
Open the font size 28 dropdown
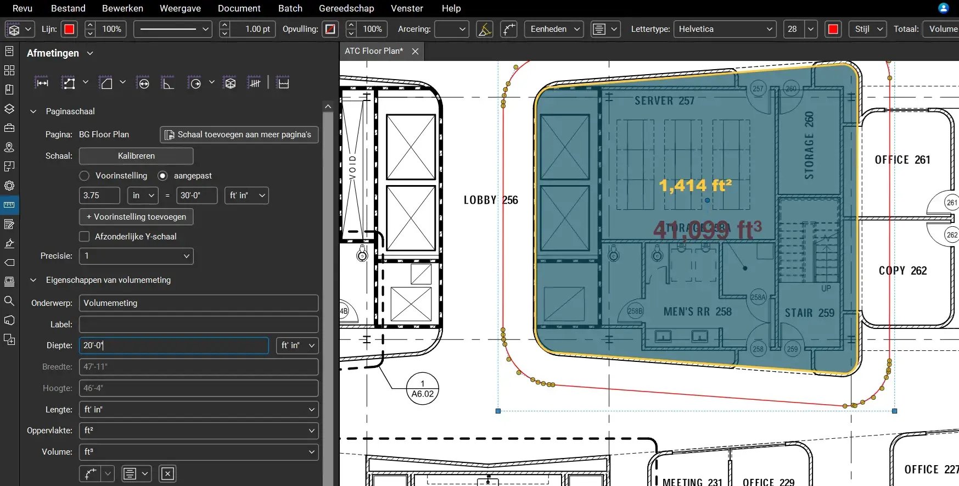pos(811,29)
